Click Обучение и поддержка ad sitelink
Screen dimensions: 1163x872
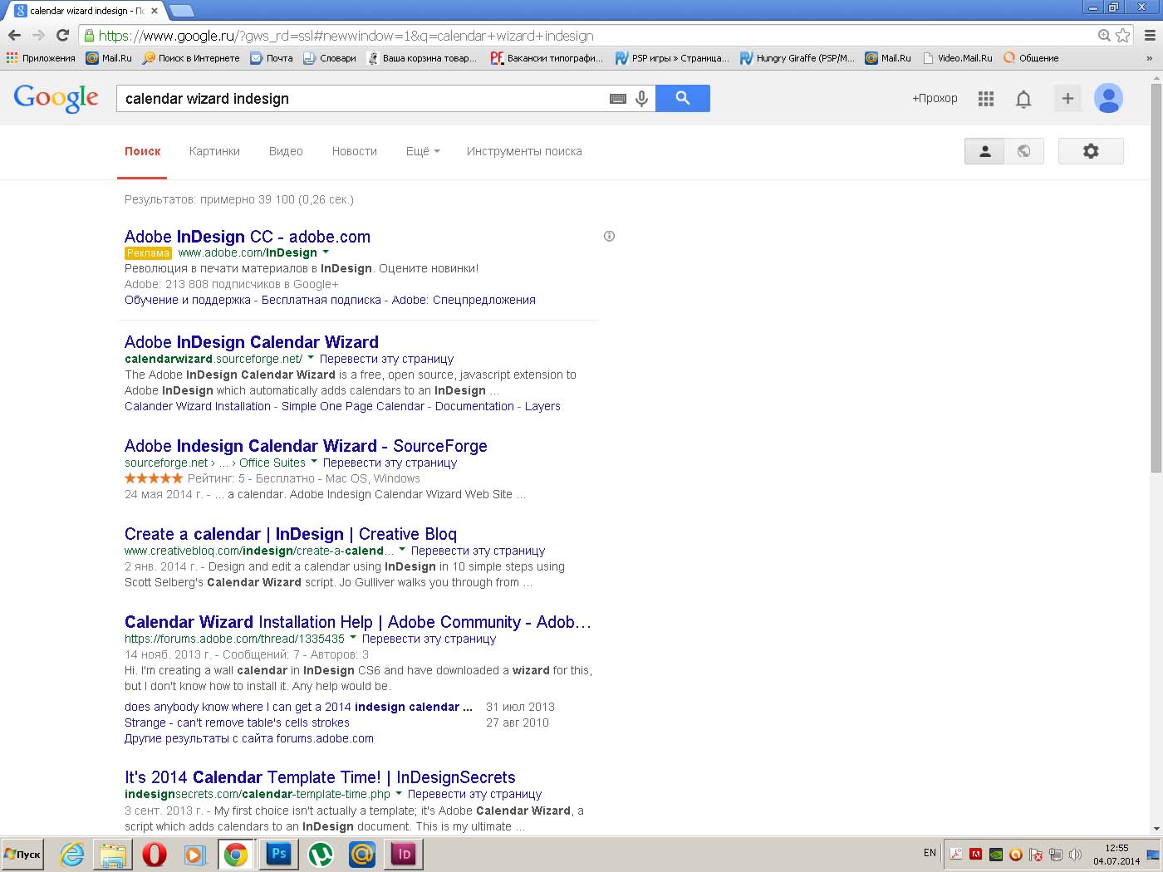point(187,300)
